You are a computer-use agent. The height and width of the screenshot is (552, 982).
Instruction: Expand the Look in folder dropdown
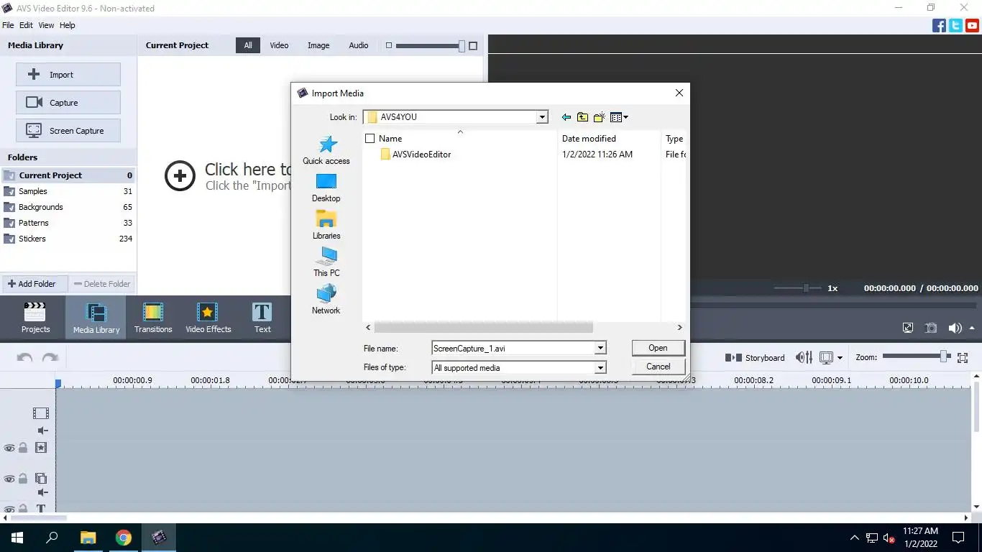point(542,117)
